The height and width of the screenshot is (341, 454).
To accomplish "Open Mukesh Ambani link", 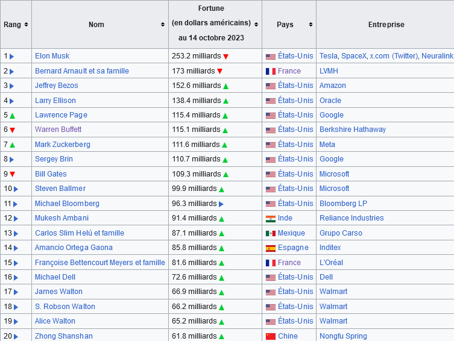I will (61, 218).
